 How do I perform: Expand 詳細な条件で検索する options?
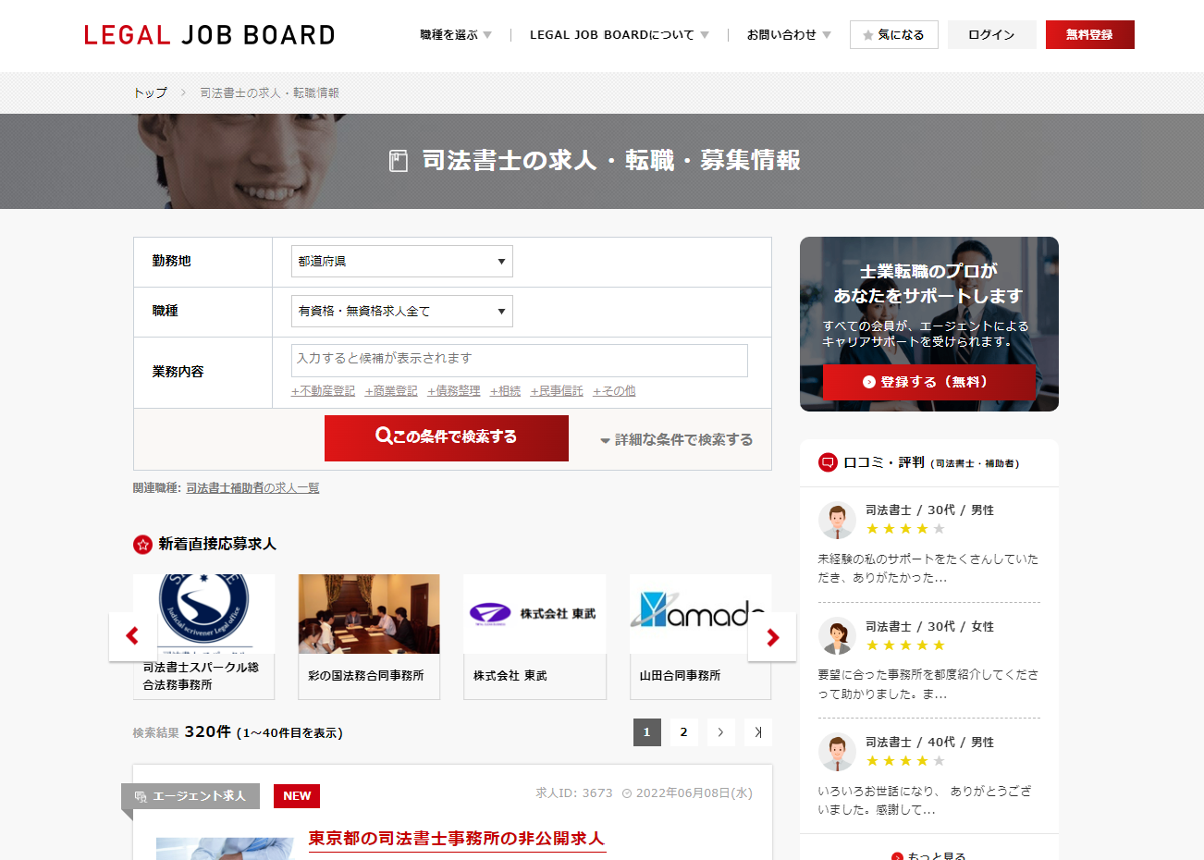tap(677, 440)
